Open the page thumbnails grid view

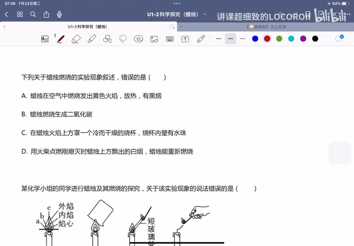(20, 14)
